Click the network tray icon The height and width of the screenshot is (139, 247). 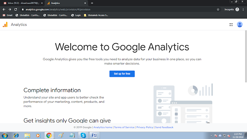pos(225,136)
